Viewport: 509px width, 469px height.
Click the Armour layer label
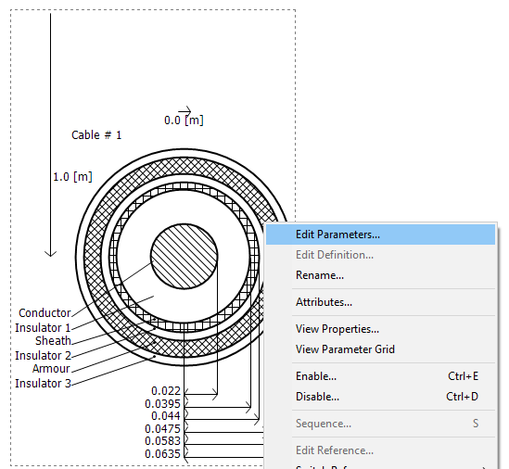(x=51, y=369)
